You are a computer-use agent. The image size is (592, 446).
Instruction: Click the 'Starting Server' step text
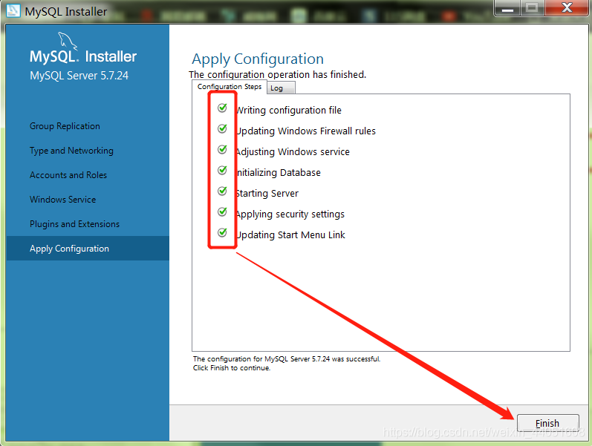point(267,193)
